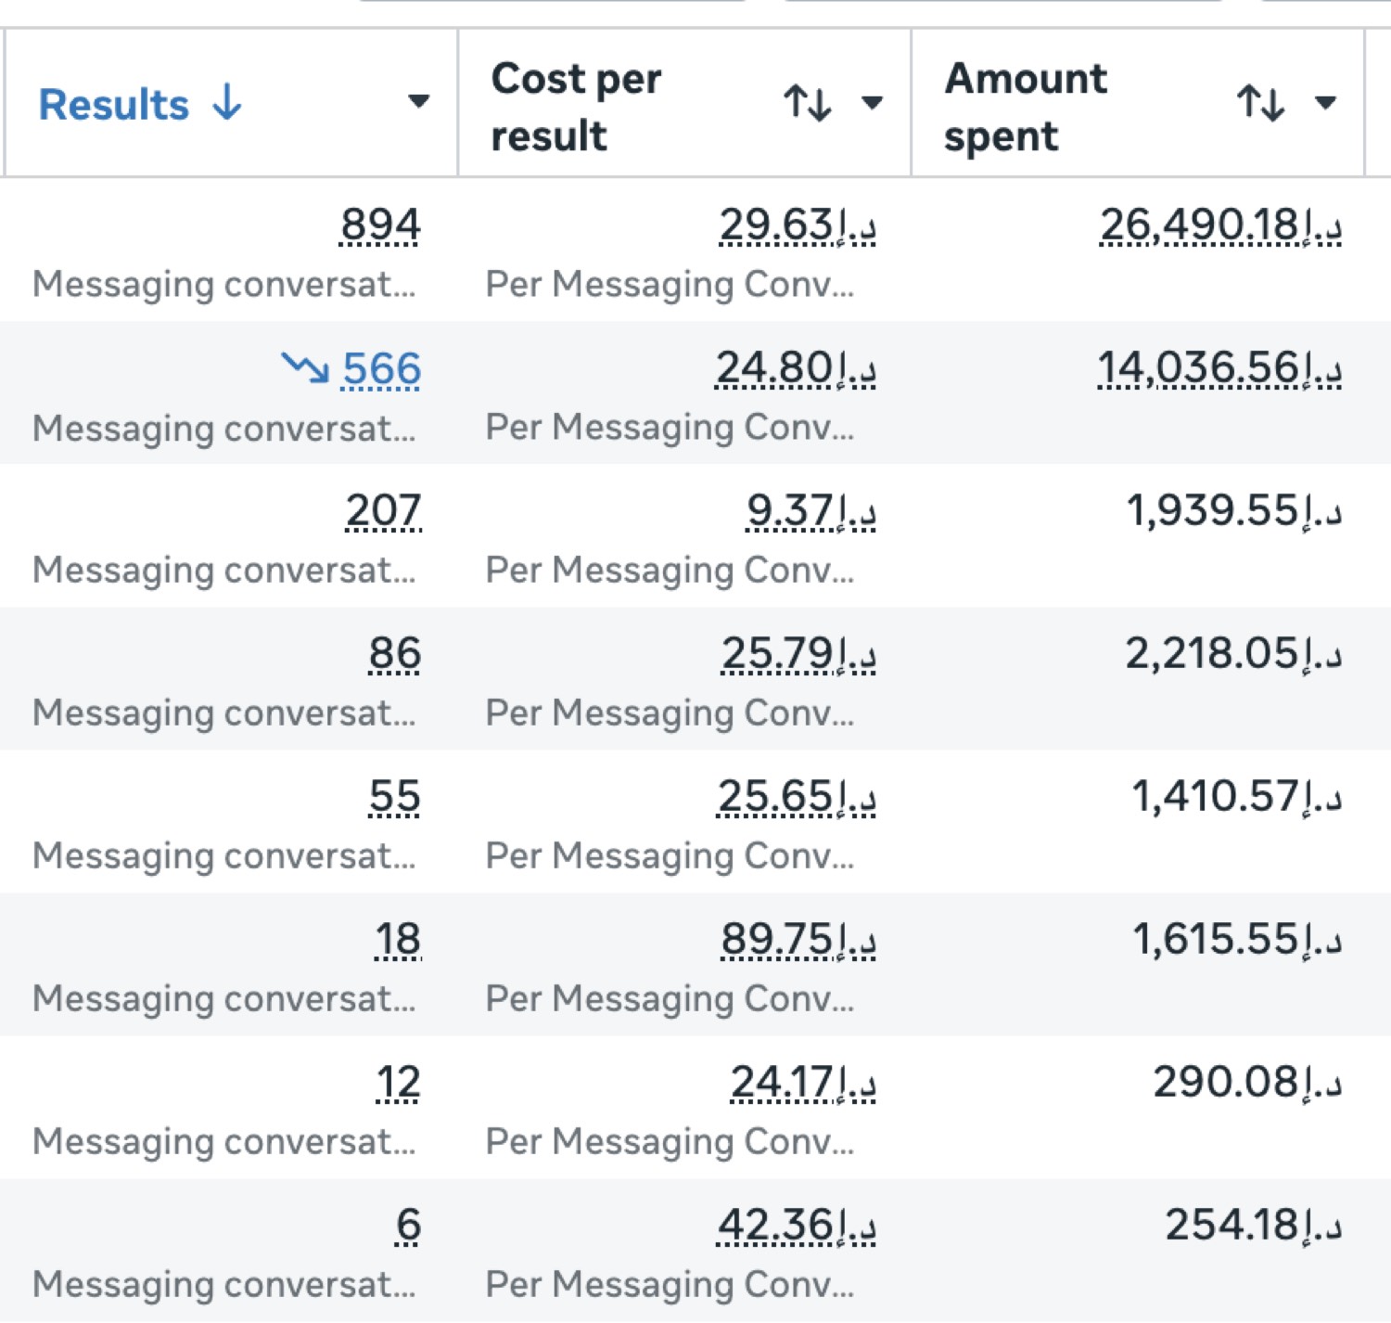Image resolution: width=1391 pixels, height=1323 pixels.
Task: Open the 566 results link
Action: [x=381, y=369]
